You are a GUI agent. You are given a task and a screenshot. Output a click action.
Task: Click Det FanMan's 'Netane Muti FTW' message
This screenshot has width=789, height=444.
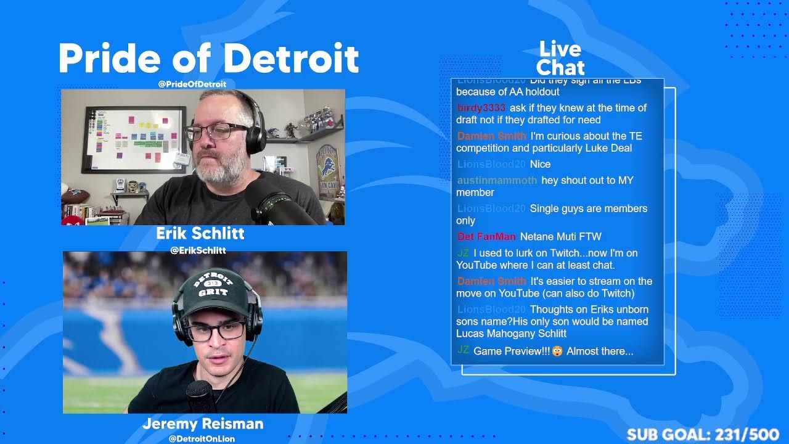[x=529, y=237]
